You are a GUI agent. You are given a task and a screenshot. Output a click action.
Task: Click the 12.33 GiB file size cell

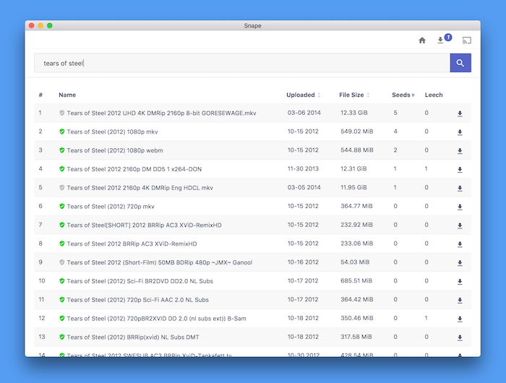(x=354, y=113)
